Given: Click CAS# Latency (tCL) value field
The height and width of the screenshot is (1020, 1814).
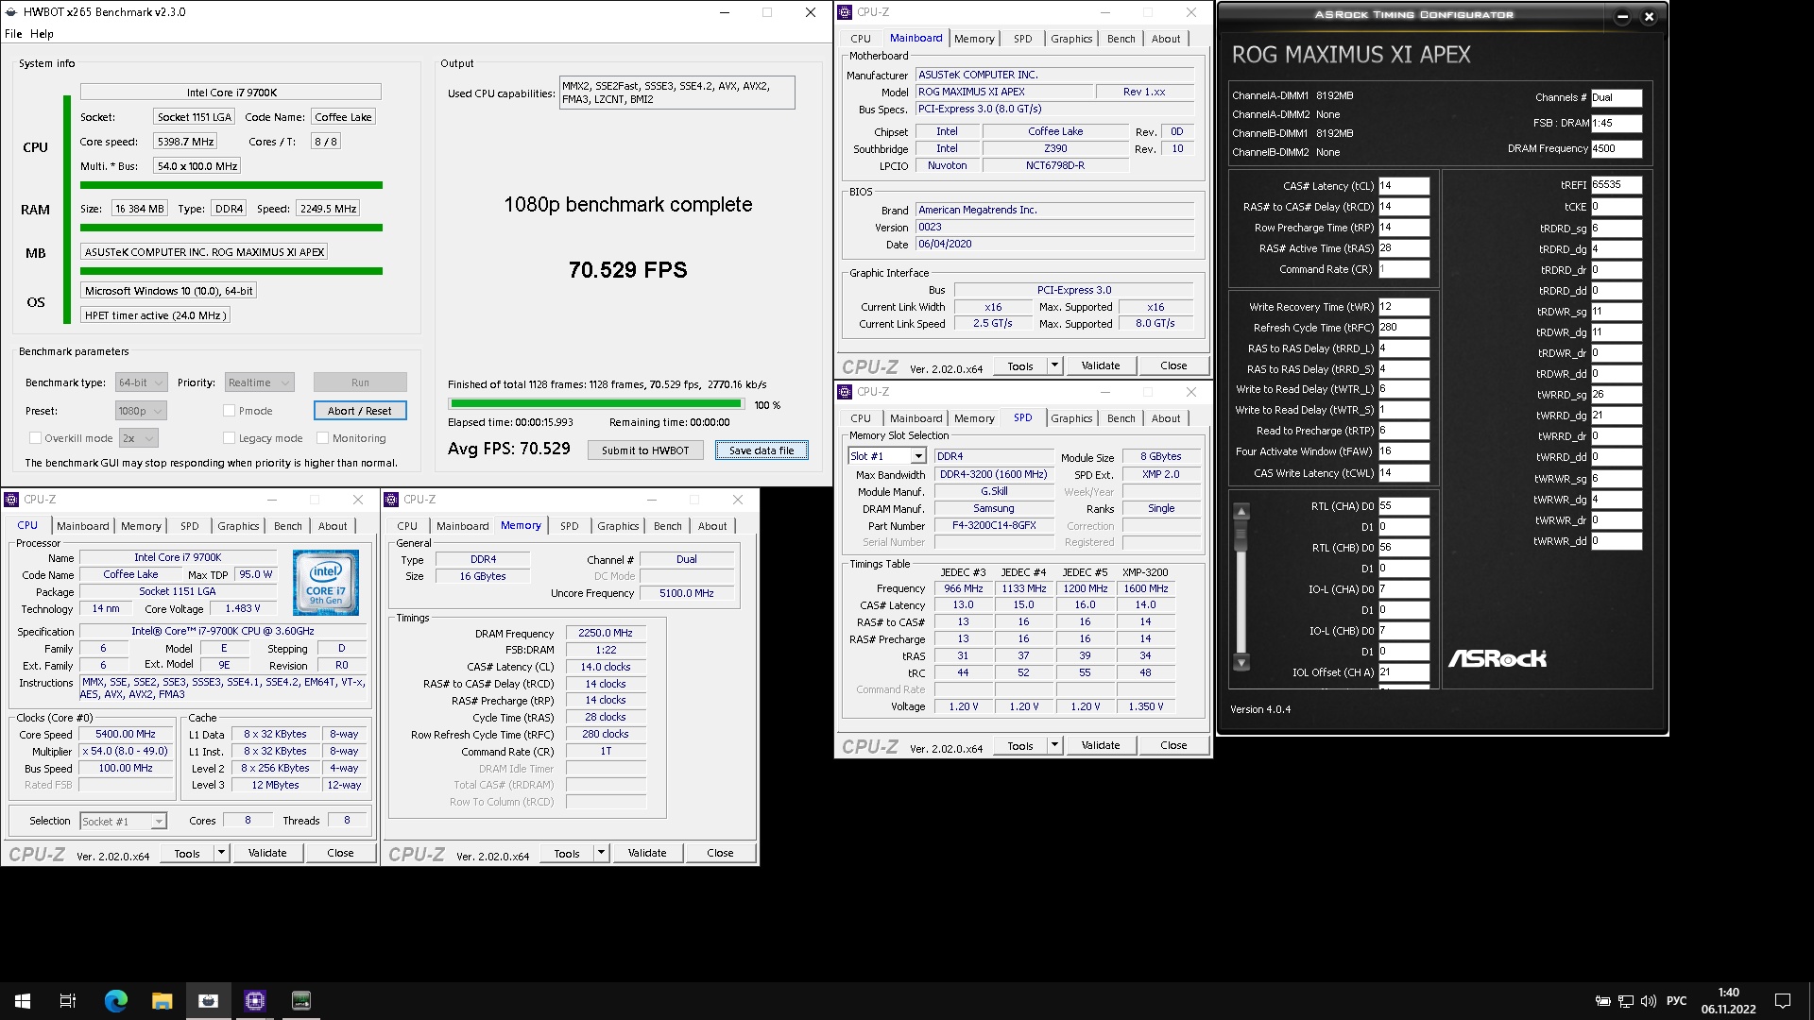Looking at the screenshot, I should (x=1404, y=186).
